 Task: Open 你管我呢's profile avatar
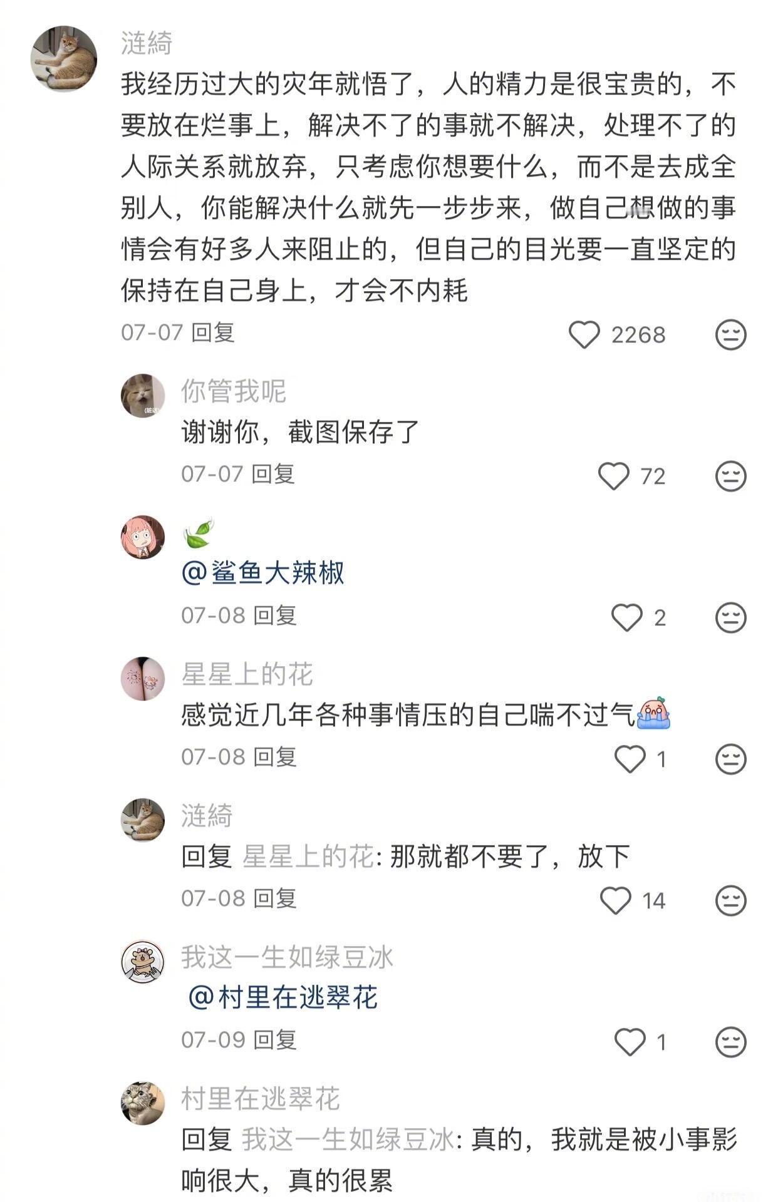(x=143, y=396)
